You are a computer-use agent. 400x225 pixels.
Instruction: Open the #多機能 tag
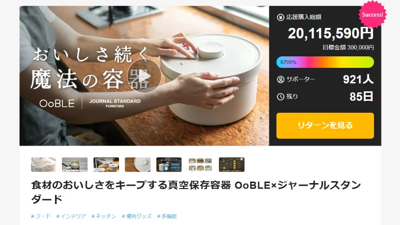[x=167, y=216]
